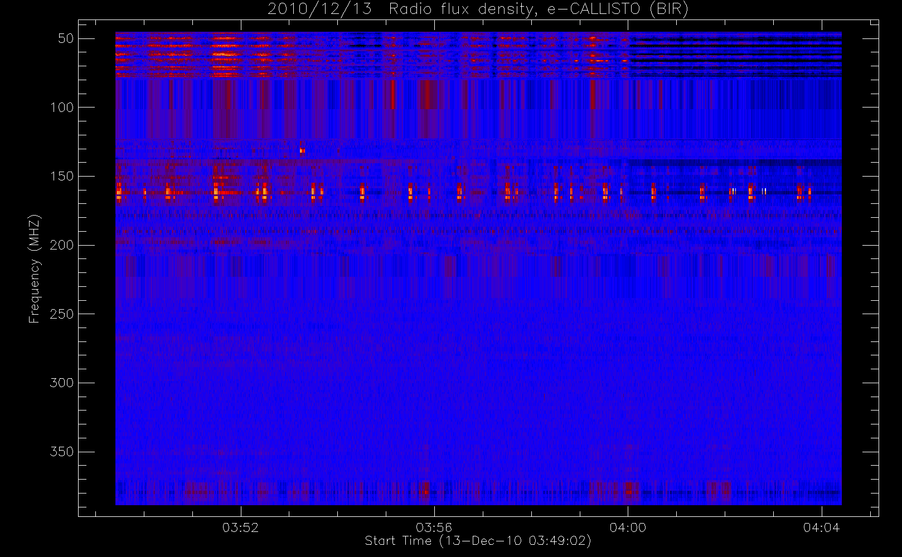Click the 'Frequency (MHZ)' axis label
Viewport: 902px width, 557px height.
coord(35,268)
